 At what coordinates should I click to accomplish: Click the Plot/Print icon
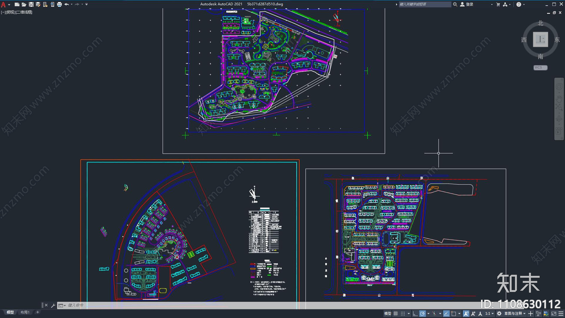click(x=59, y=4)
